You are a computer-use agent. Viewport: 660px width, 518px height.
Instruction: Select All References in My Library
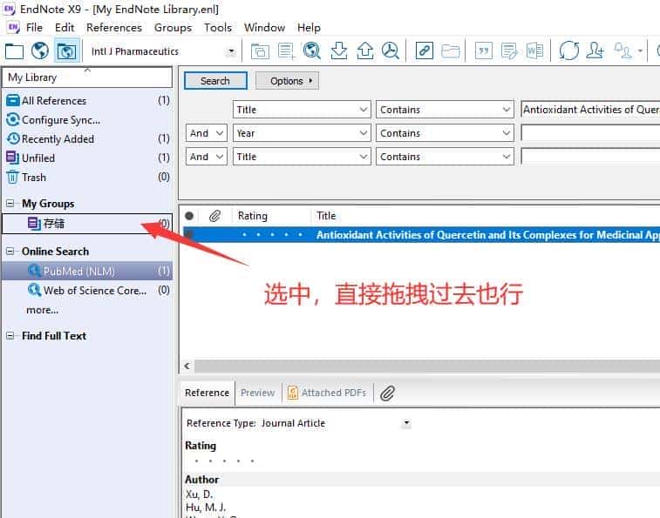point(87,100)
